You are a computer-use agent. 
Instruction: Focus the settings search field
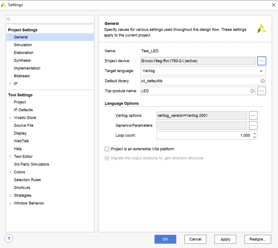tap(50, 19)
